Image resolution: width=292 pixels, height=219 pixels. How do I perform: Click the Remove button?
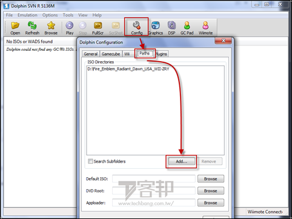click(x=208, y=162)
